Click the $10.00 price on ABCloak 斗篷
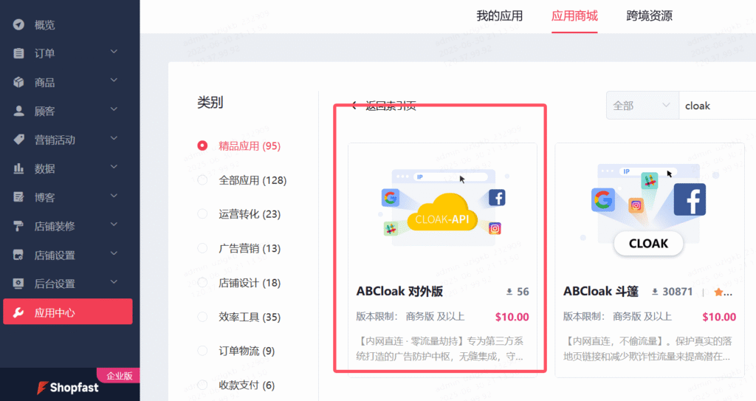Image resolution: width=756 pixels, height=401 pixels. pyautogui.click(x=719, y=317)
